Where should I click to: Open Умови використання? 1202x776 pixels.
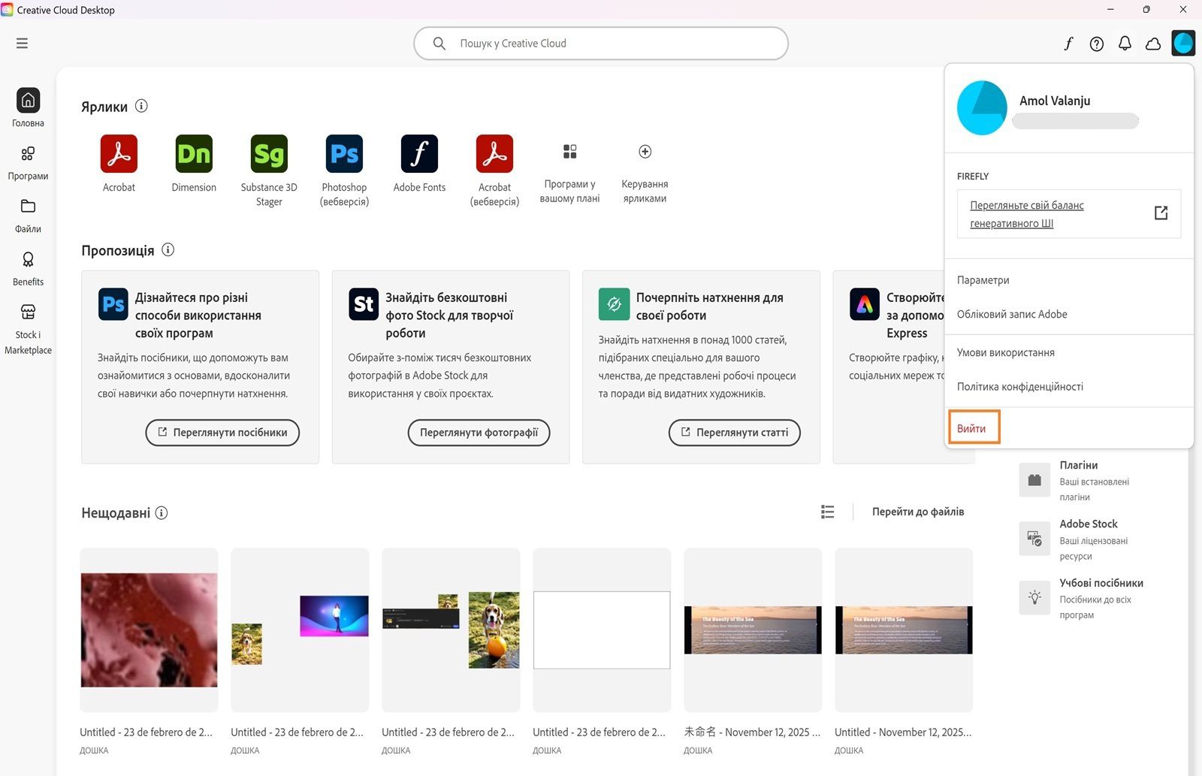pyautogui.click(x=1006, y=352)
